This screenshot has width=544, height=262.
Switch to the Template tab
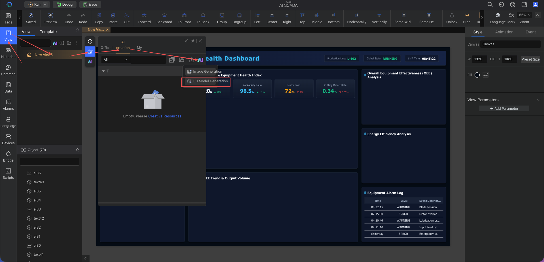tap(48, 32)
